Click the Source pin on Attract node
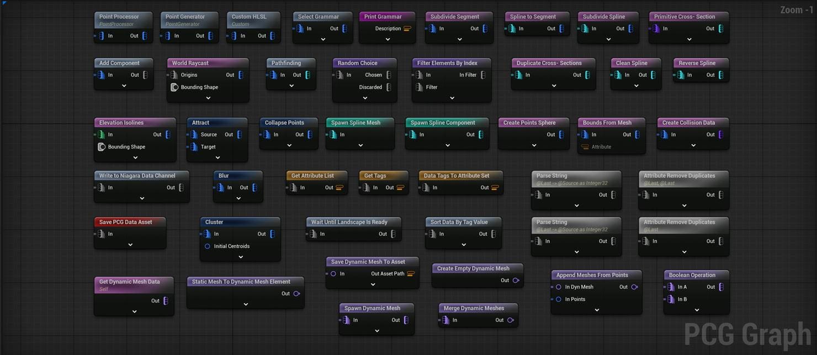The height and width of the screenshot is (355, 817). [194, 134]
